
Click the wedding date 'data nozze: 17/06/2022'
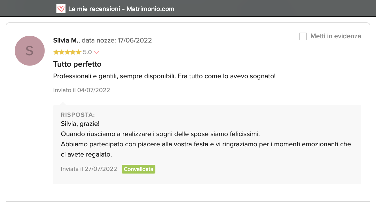click(x=117, y=41)
